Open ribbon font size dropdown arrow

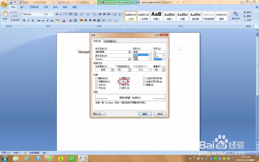pyautogui.click(x=53, y=14)
